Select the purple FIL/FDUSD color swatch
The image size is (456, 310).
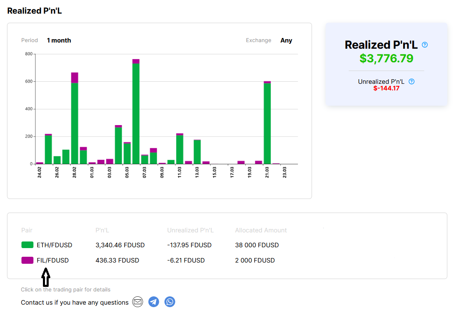click(27, 260)
